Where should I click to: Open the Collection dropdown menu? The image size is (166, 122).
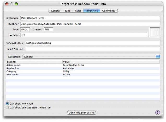coord(91,56)
